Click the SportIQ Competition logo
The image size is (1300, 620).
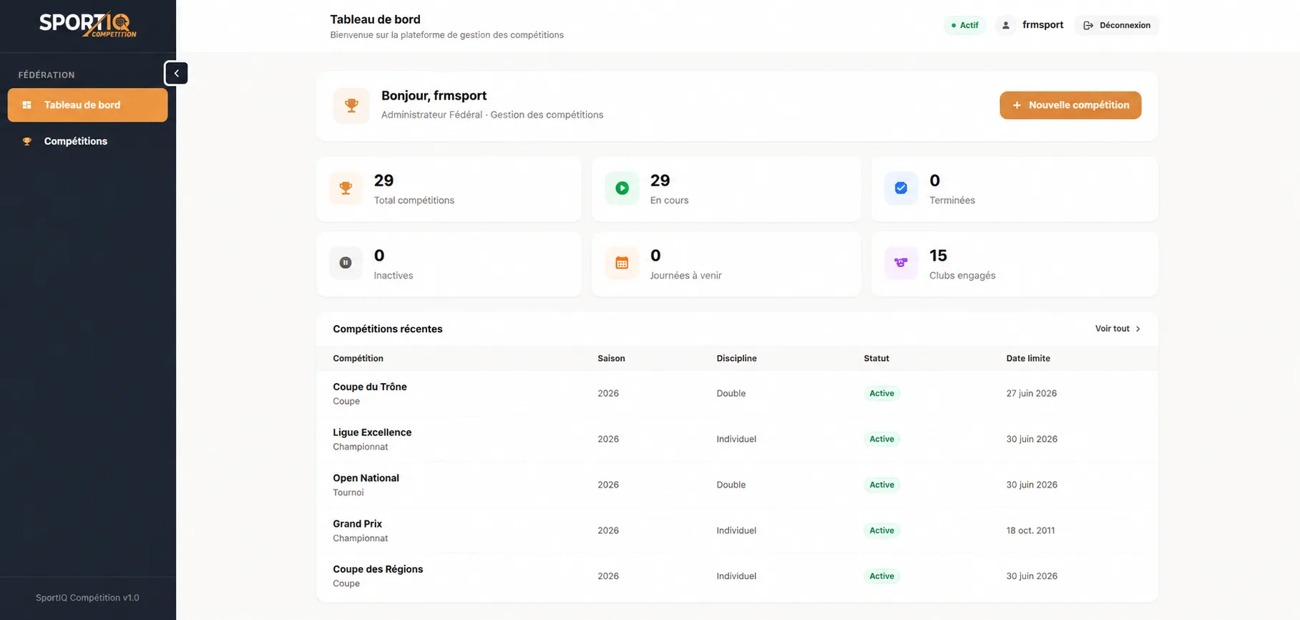point(87,25)
